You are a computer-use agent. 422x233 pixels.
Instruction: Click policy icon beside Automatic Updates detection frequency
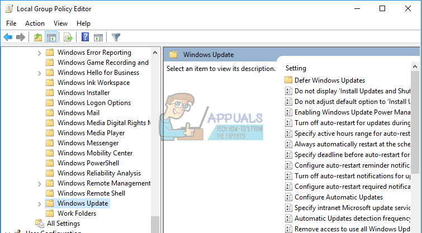tap(288, 218)
